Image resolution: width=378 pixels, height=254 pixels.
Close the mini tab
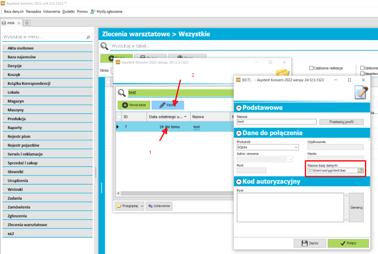coord(19,23)
